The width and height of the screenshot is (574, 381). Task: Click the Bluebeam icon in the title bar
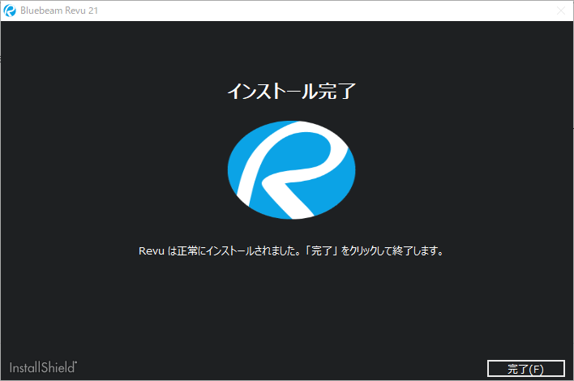point(10,11)
